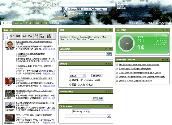Open The Economy: What We Need Is Leadership

139,65
